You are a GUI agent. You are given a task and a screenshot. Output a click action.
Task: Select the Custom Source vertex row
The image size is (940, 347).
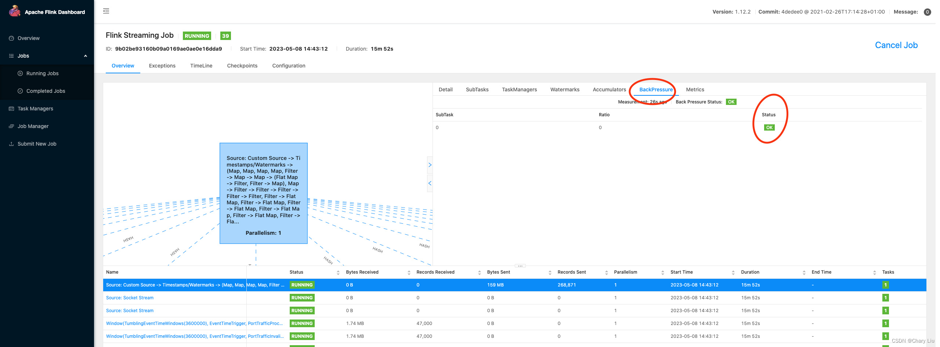(x=514, y=285)
